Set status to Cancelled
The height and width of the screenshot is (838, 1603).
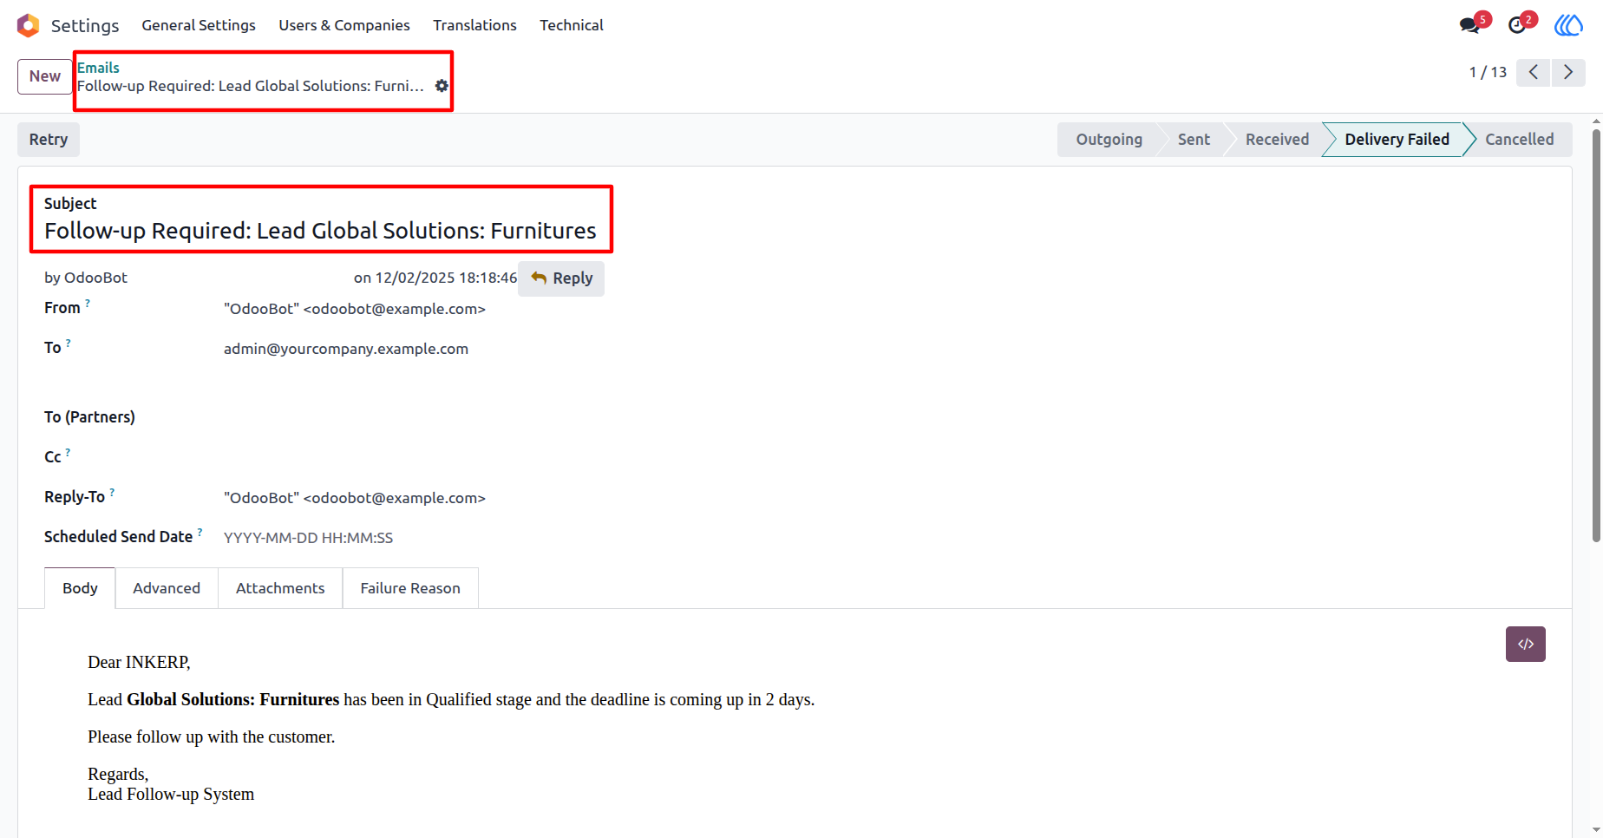click(x=1520, y=140)
